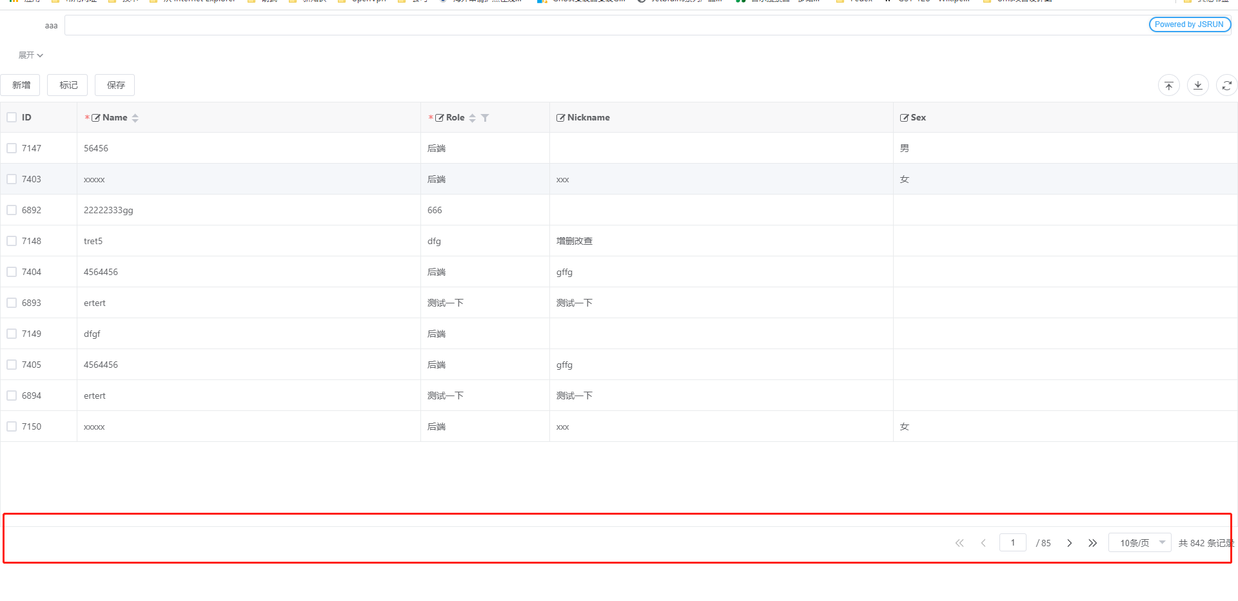Check the select-all checkbox in the table header
The height and width of the screenshot is (601, 1238).
[x=12, y=117]
